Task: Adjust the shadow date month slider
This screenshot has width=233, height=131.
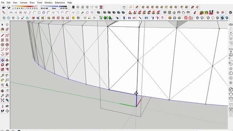Action: pyautogui.click(x=25, y=7)
